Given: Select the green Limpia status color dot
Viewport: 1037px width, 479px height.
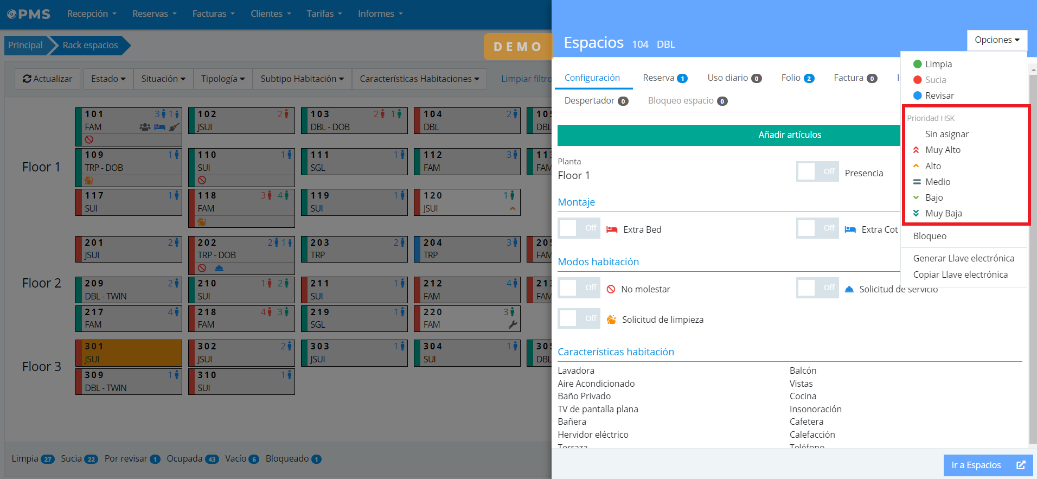Looking at the screenshot, I should click(x=918, y=65).
